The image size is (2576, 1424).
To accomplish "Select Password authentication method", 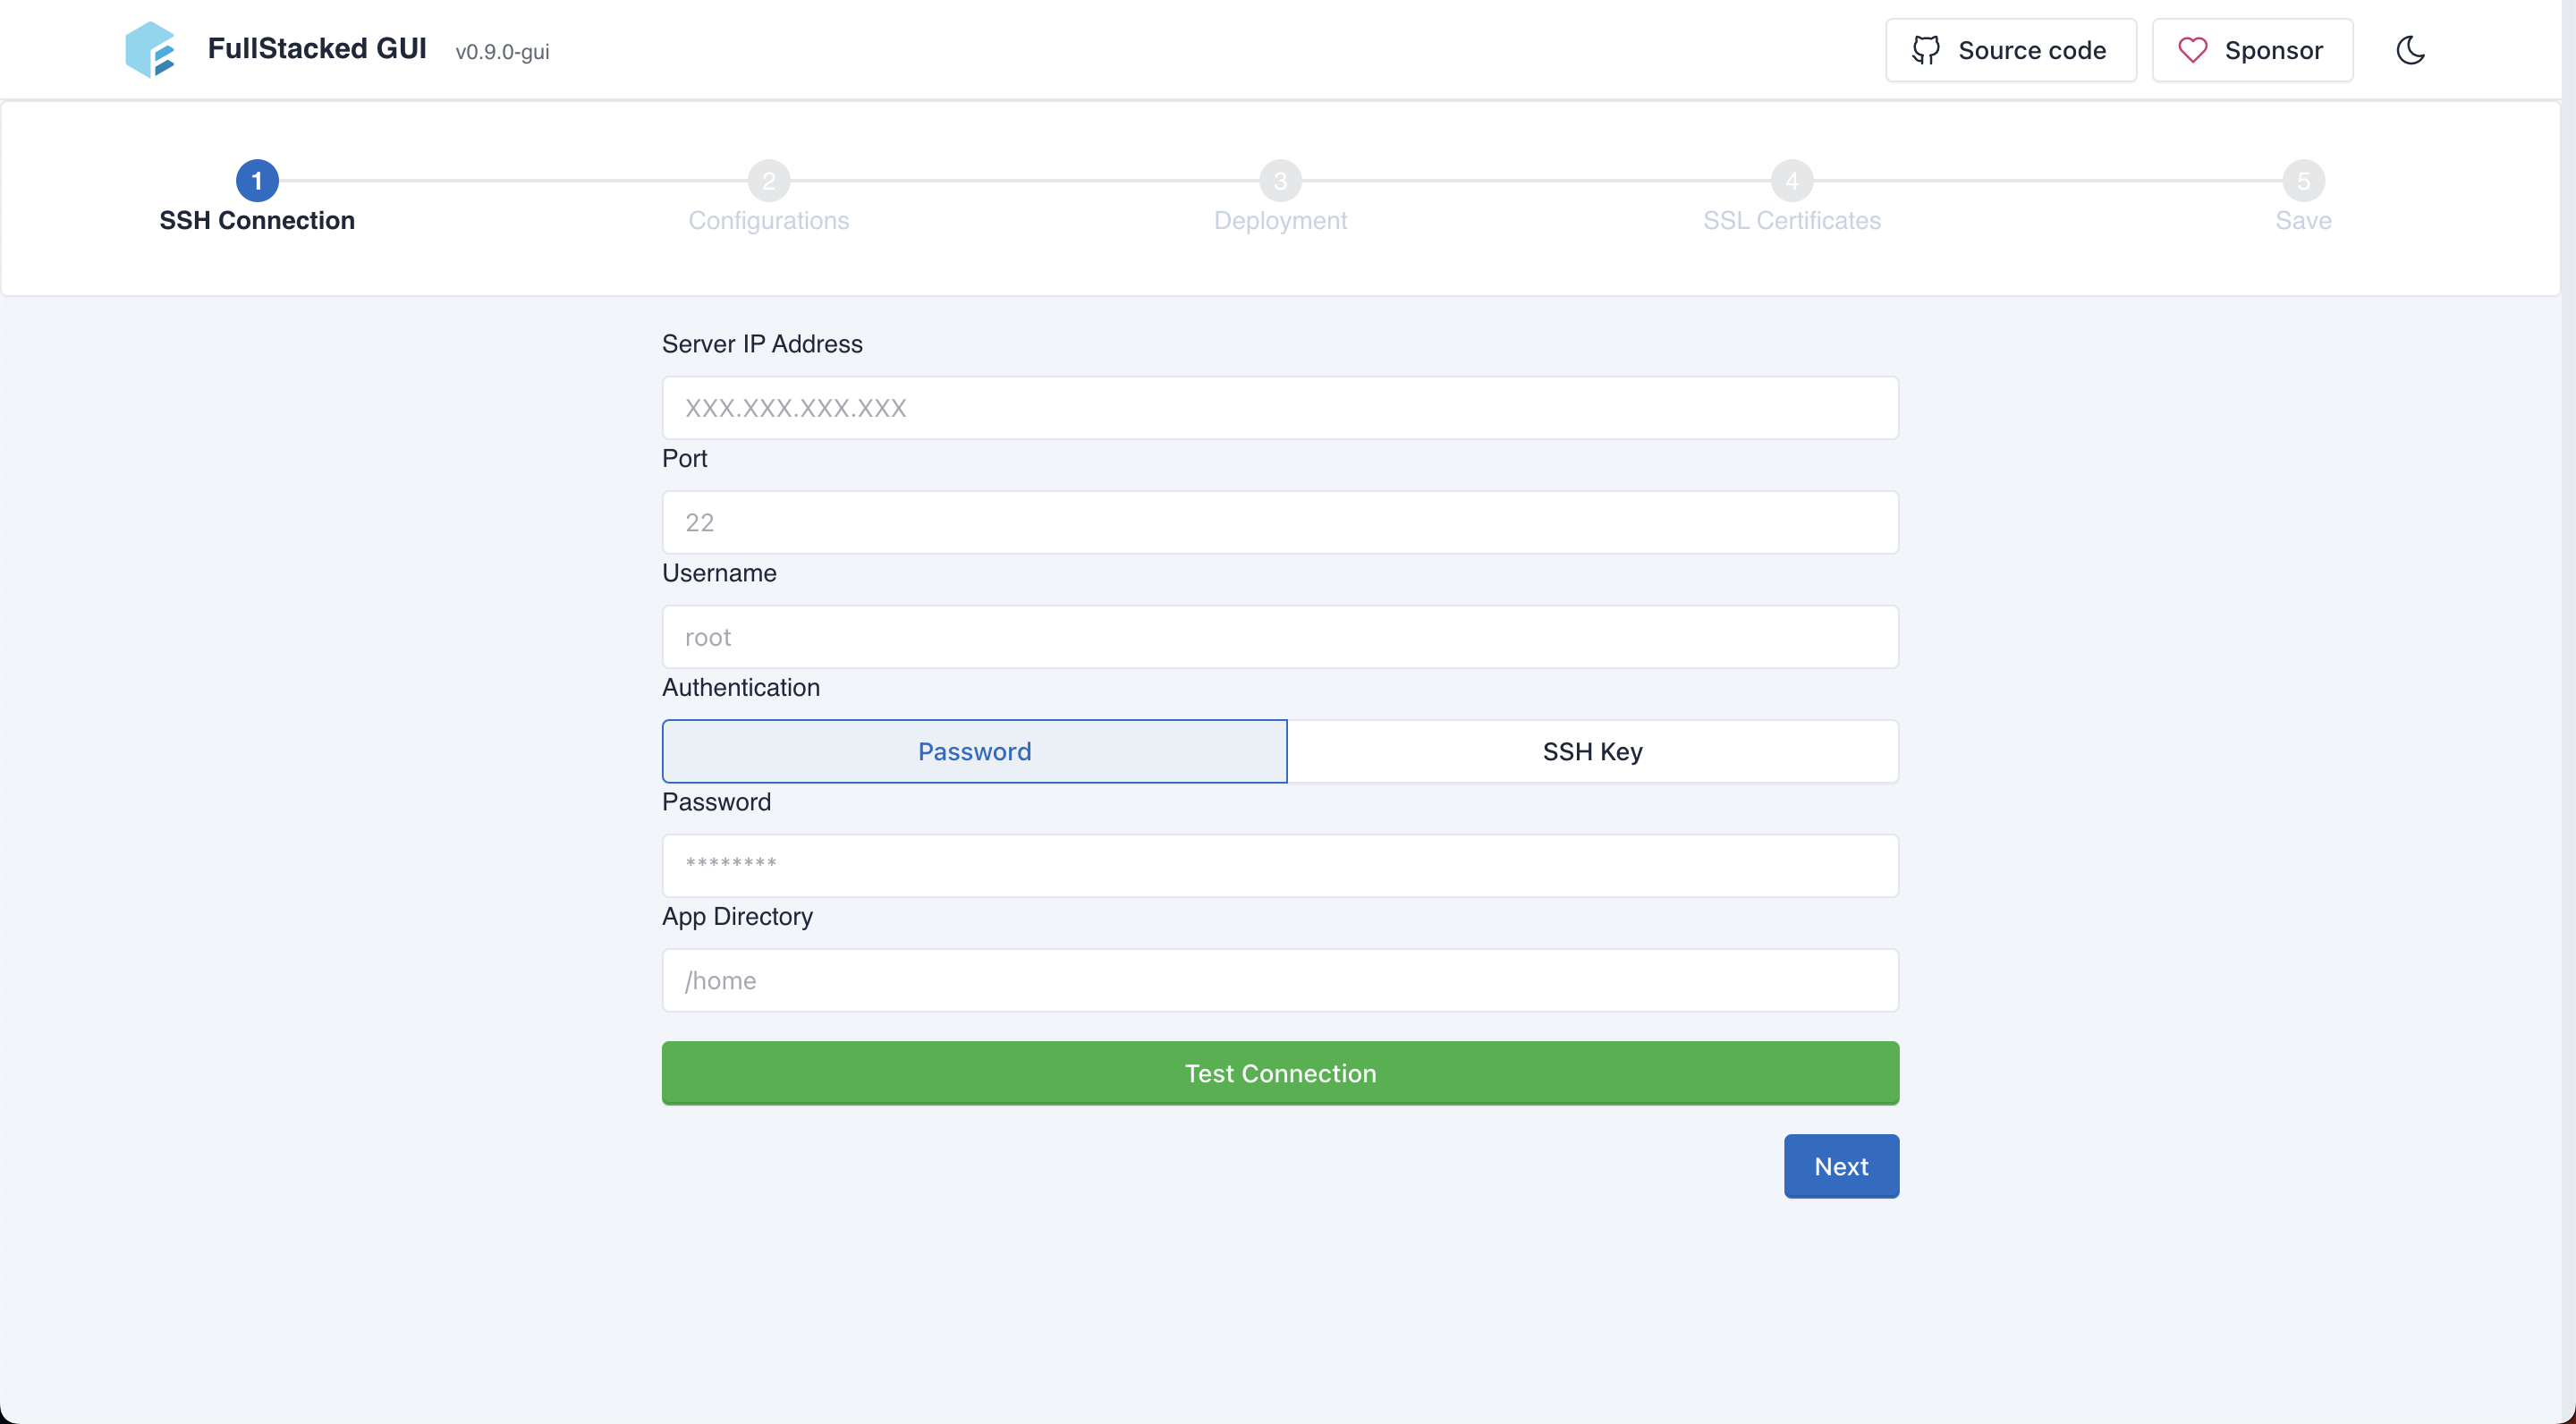I will 974,751.
